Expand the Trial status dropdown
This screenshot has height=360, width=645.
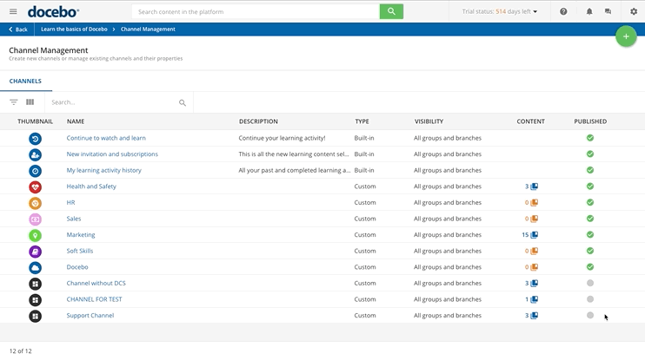coord(499,11)
